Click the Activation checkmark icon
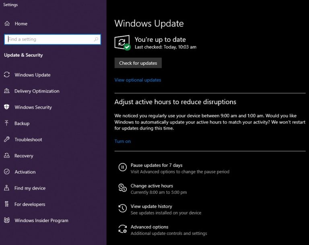 (x=7, y=172)
